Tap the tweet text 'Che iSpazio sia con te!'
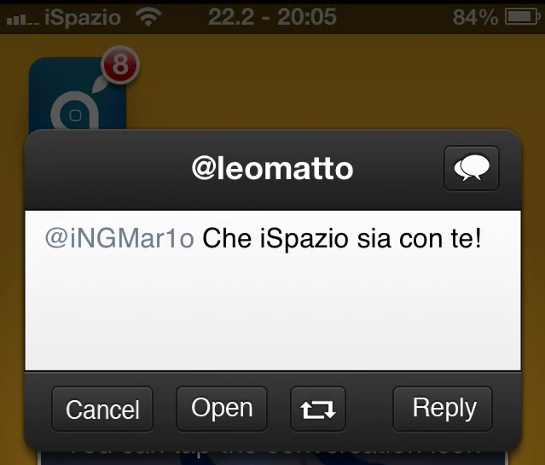The image size is (545, 465). 342,238
